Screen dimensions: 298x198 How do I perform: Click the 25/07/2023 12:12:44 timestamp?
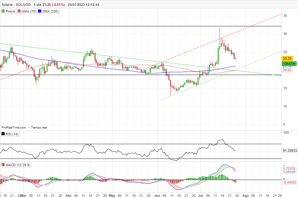[x=83, y=5]
